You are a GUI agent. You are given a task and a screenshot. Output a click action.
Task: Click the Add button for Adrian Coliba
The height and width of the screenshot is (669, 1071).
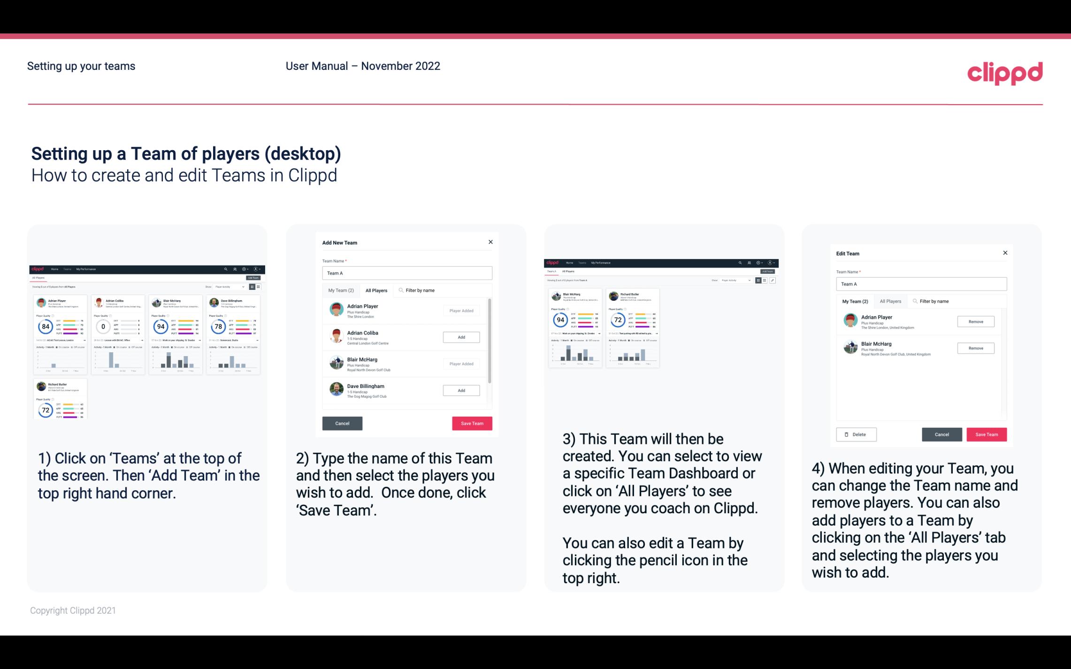pyautogui.click(x=461, y=336)
